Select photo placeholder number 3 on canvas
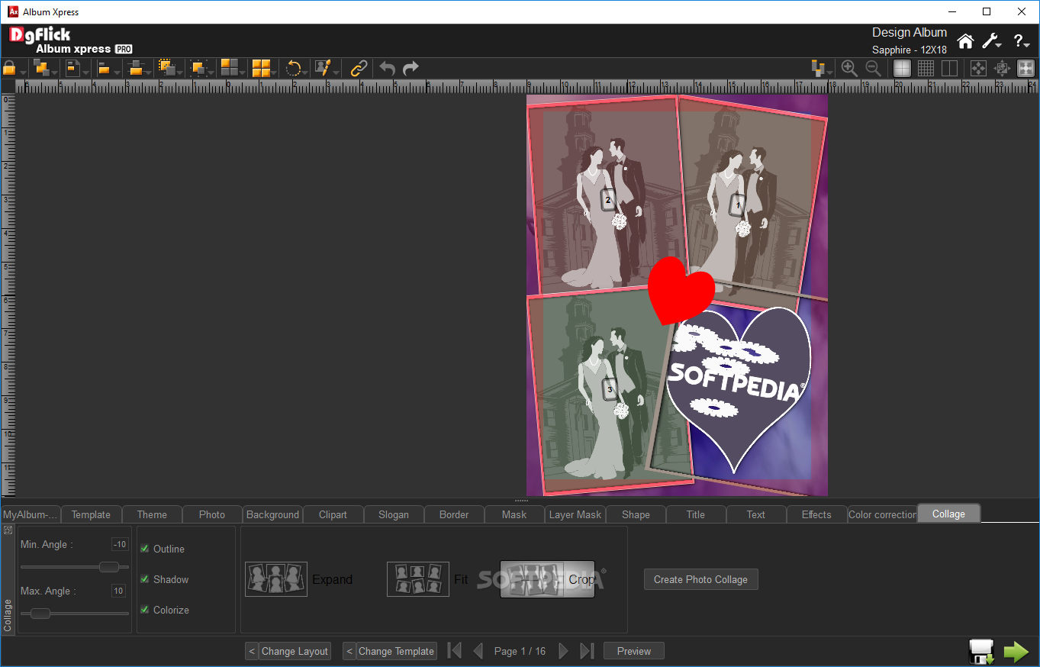The height and width of the screenshot is (667, 1040). point(609,389)
